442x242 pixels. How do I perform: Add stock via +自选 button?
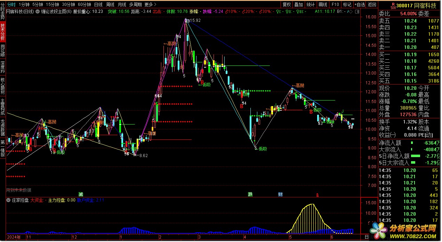(360, 5)
